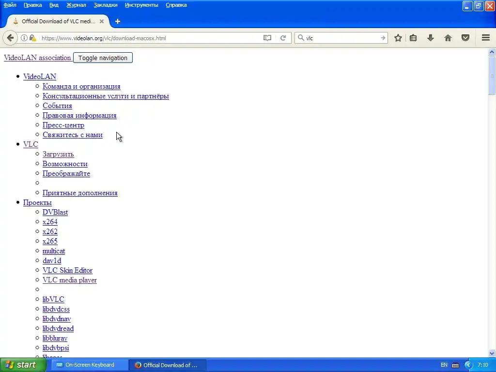Toggle reader view icon
This screenshot has width=496, height=372.
(x=267, y=38)
